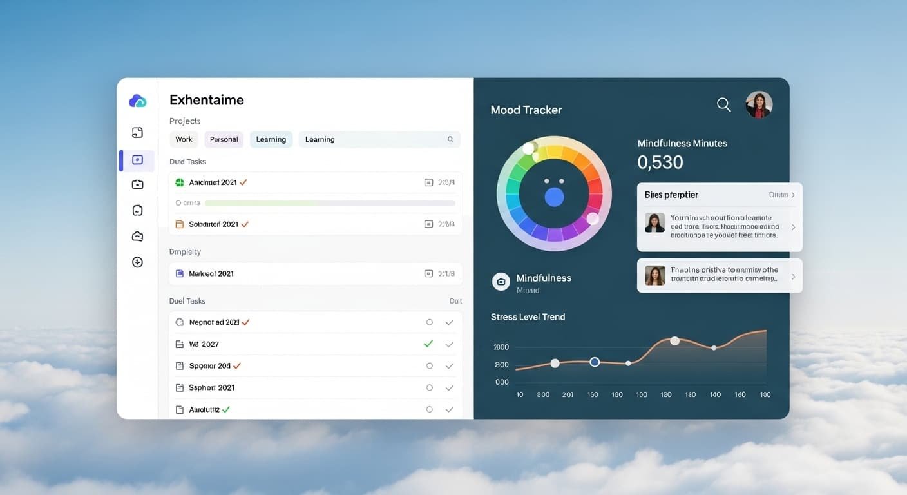Click the Mindfulness badge icon beside its label
The width and height of the screenshot is (907, 495).
click(x=501, y=281)
